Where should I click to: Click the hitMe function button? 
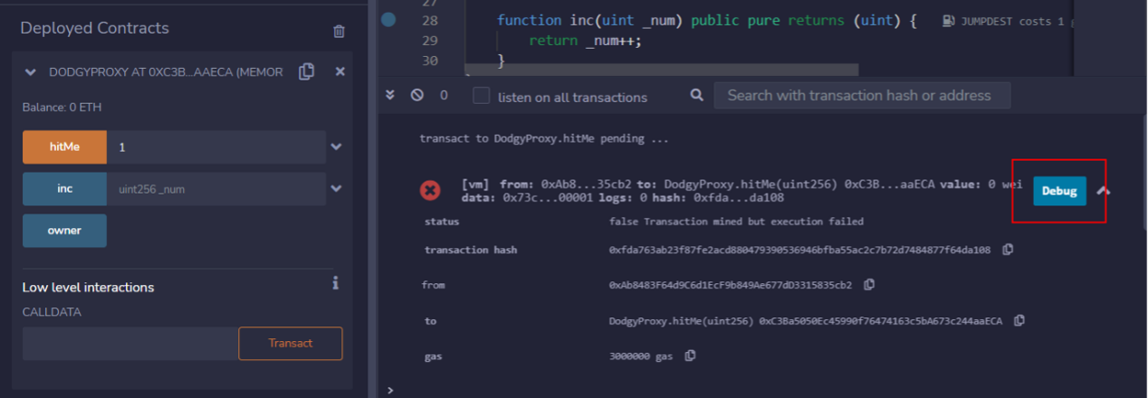[x=64, y=147]
